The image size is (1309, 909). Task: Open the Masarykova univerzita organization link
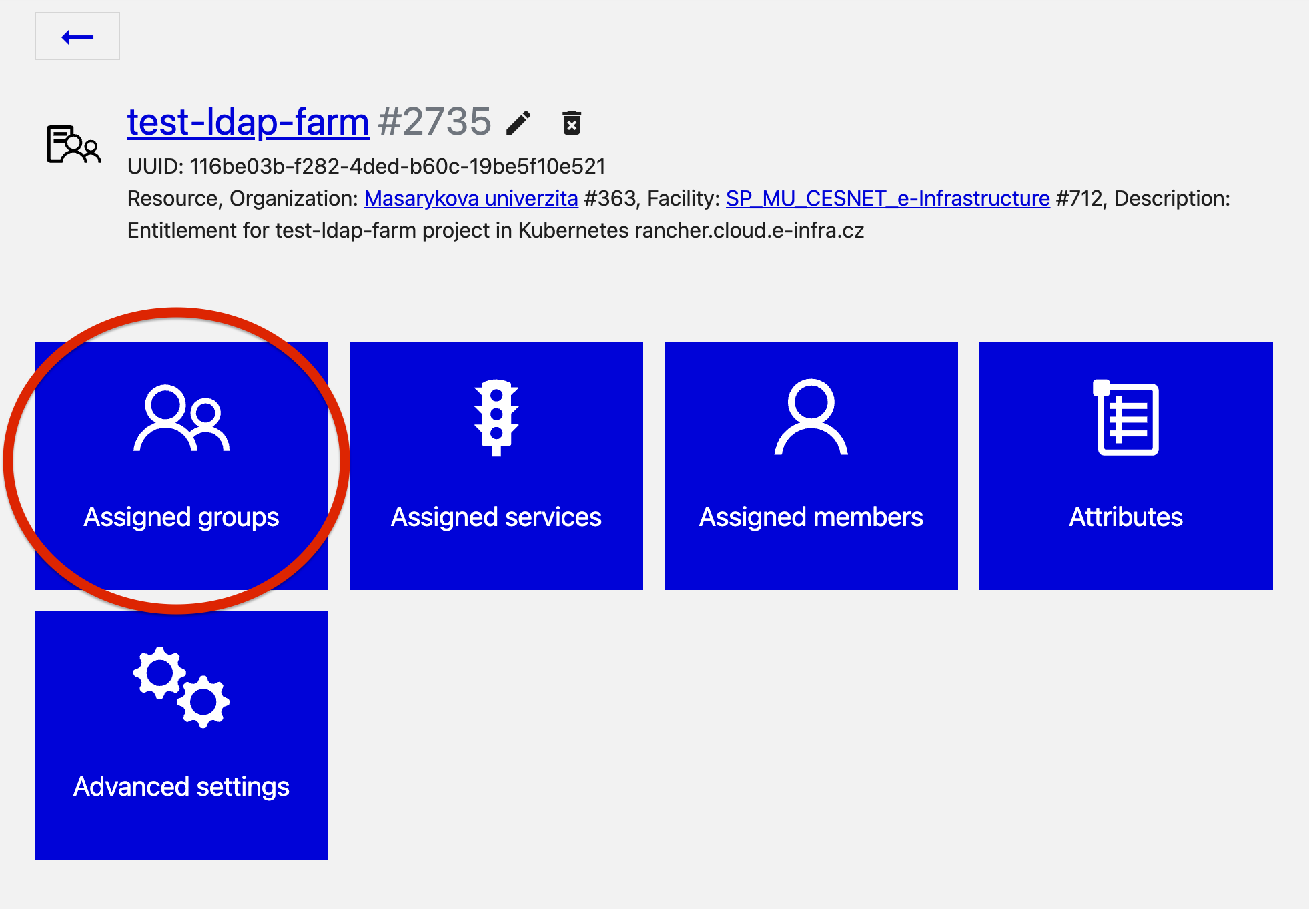tap(470, 198)
